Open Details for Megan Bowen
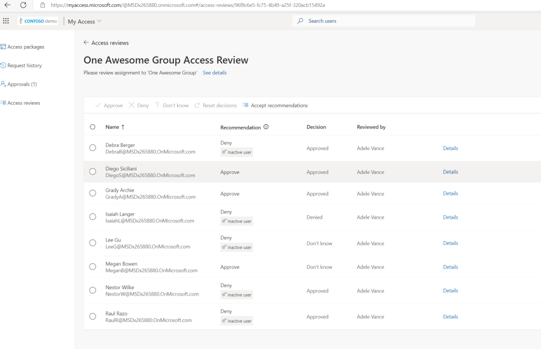 point(450,267)
